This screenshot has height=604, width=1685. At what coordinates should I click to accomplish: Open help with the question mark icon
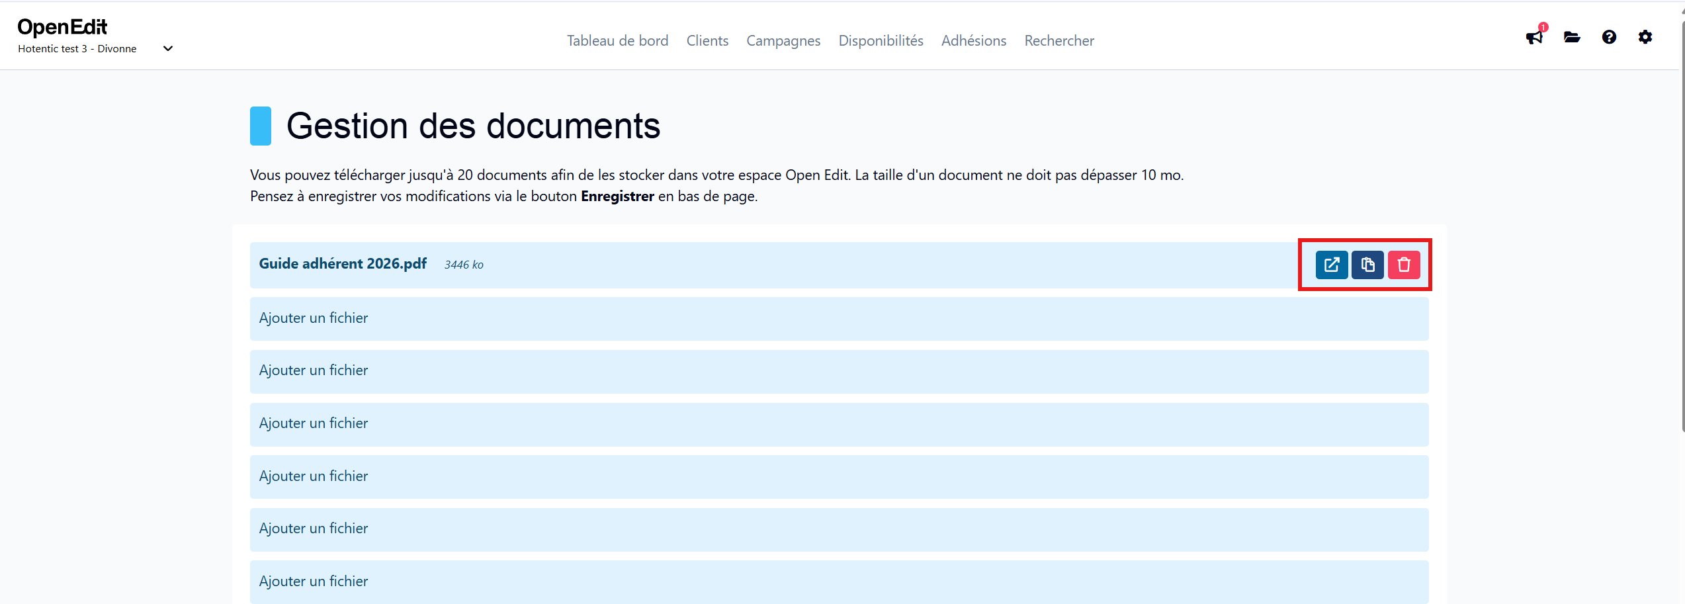click(x=1609, y=37)
